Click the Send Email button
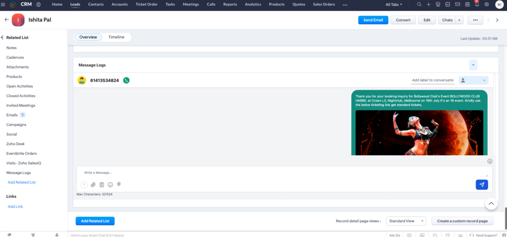This screenshot has width=507, height=237. coord(373,20)
